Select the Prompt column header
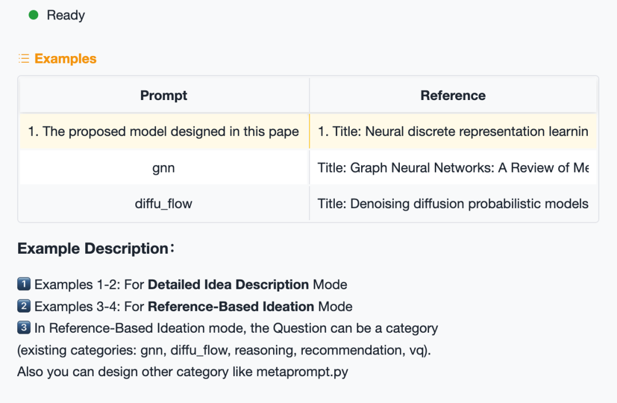617x403 pixels. 164,95
